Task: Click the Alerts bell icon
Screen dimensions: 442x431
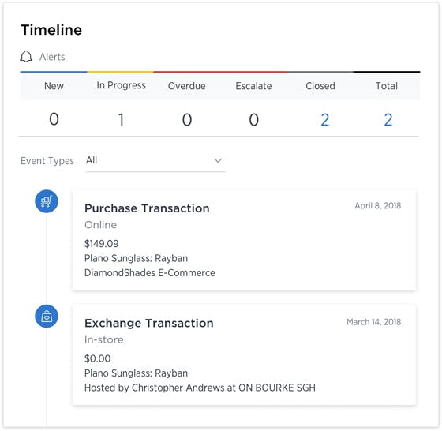Action: pos(26,57)
